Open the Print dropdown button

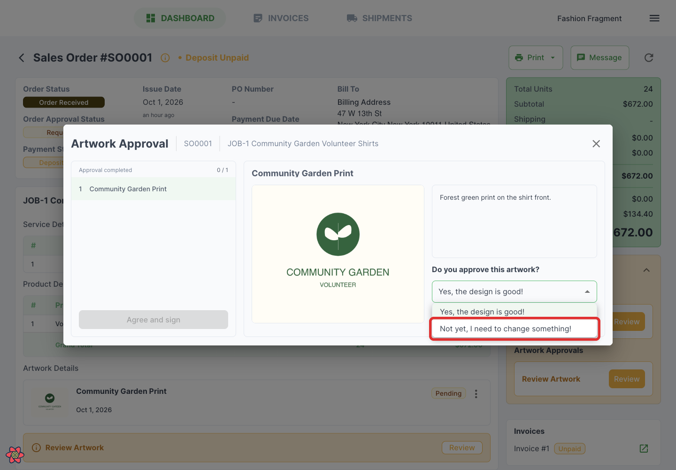(x=536, y=58)
